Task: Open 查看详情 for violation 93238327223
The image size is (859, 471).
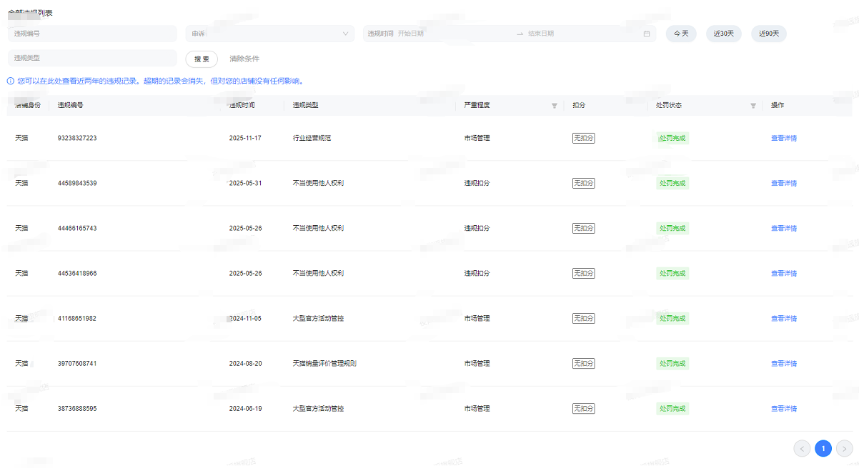Action: 783,138
